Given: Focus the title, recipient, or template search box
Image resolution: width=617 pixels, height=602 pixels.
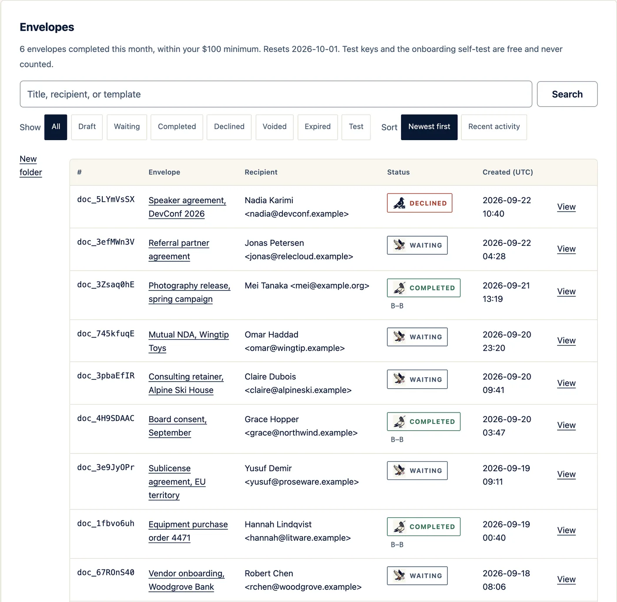Looking at the screenshot, I should [x=276, y=94].
